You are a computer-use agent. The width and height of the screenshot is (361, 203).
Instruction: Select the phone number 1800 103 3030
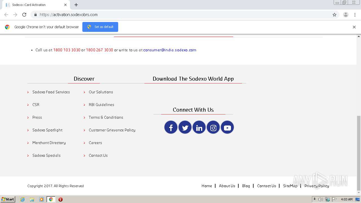[67, 50]
